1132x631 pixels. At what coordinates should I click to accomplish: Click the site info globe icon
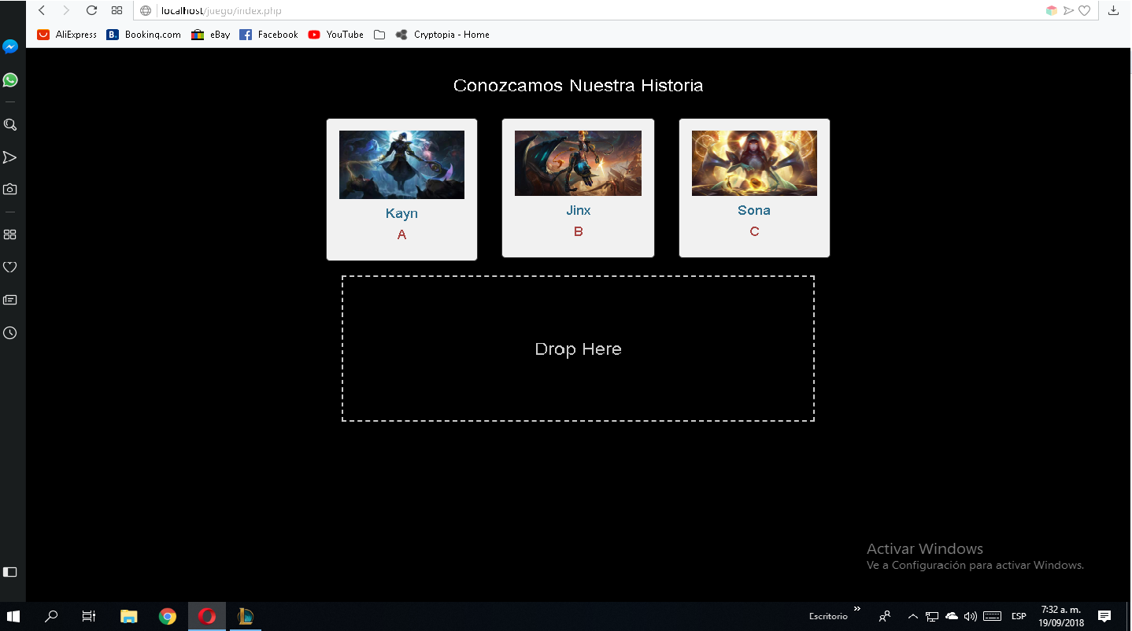[x=146, y=11]
